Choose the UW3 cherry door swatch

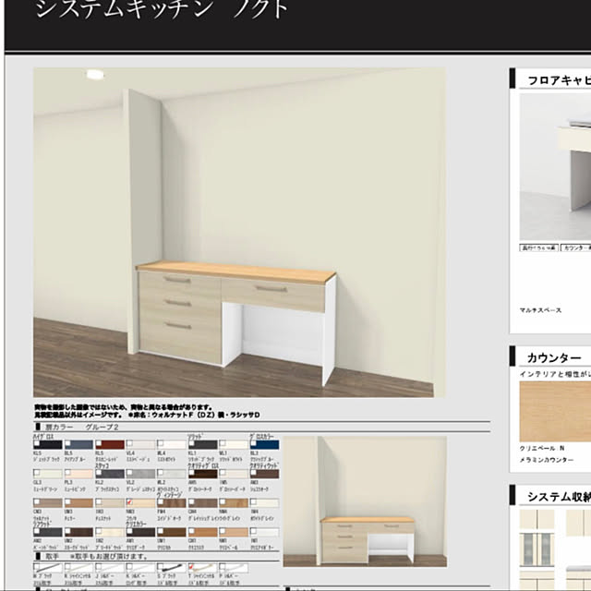click(78, 503)
